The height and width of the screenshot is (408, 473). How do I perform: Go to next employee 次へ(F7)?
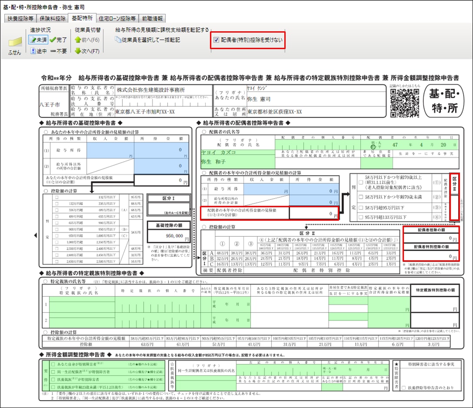[87, 51]
